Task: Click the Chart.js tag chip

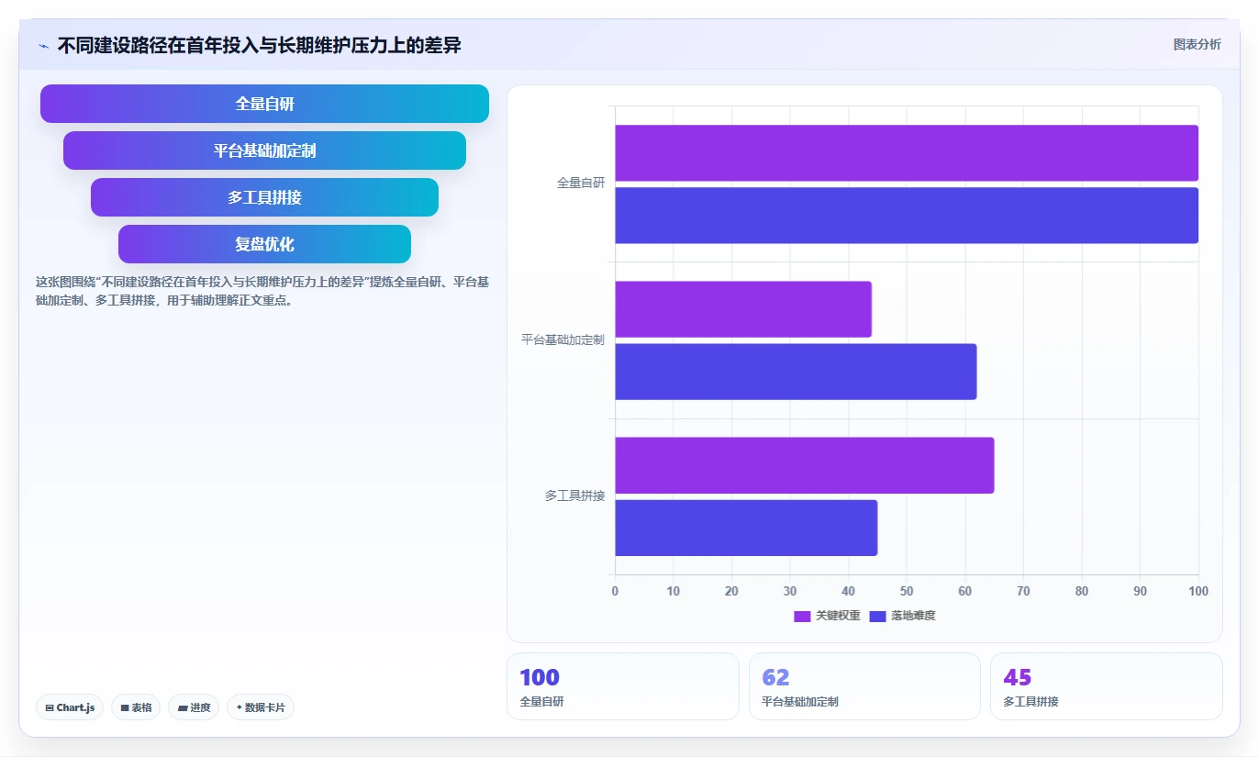Action: coord(70,707)
